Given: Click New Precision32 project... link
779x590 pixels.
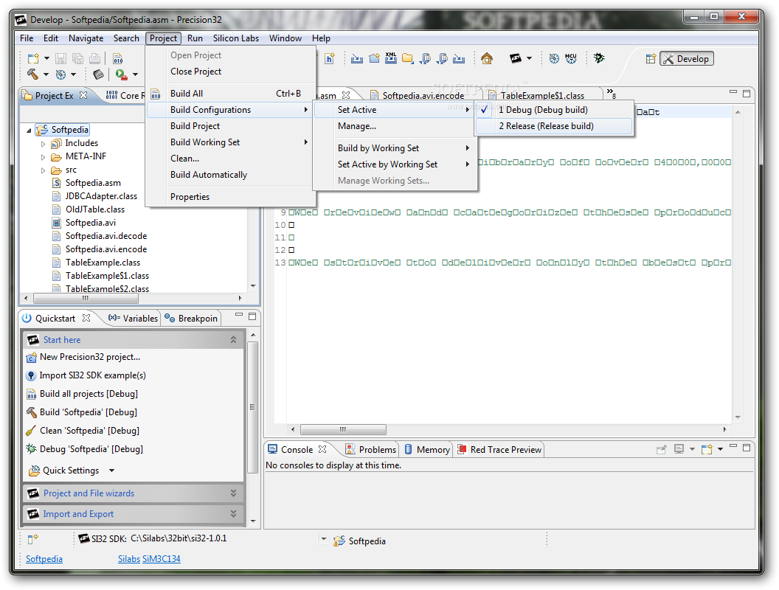Looking at the screenshot, I should 90,357.
